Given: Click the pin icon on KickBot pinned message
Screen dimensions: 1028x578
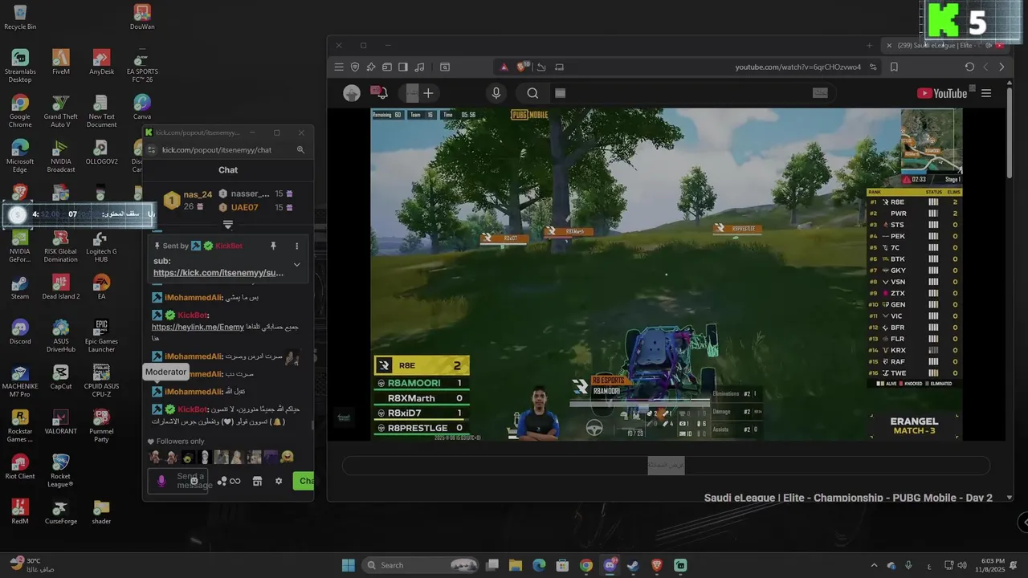Looking at the screenshot, I should pos(273,246).
